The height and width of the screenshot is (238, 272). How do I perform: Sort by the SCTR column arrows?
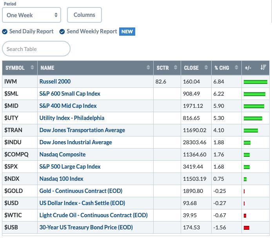176,67
